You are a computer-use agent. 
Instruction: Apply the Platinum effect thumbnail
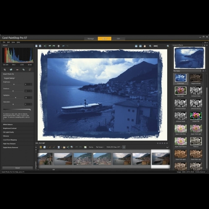click(x=196, y=141)
